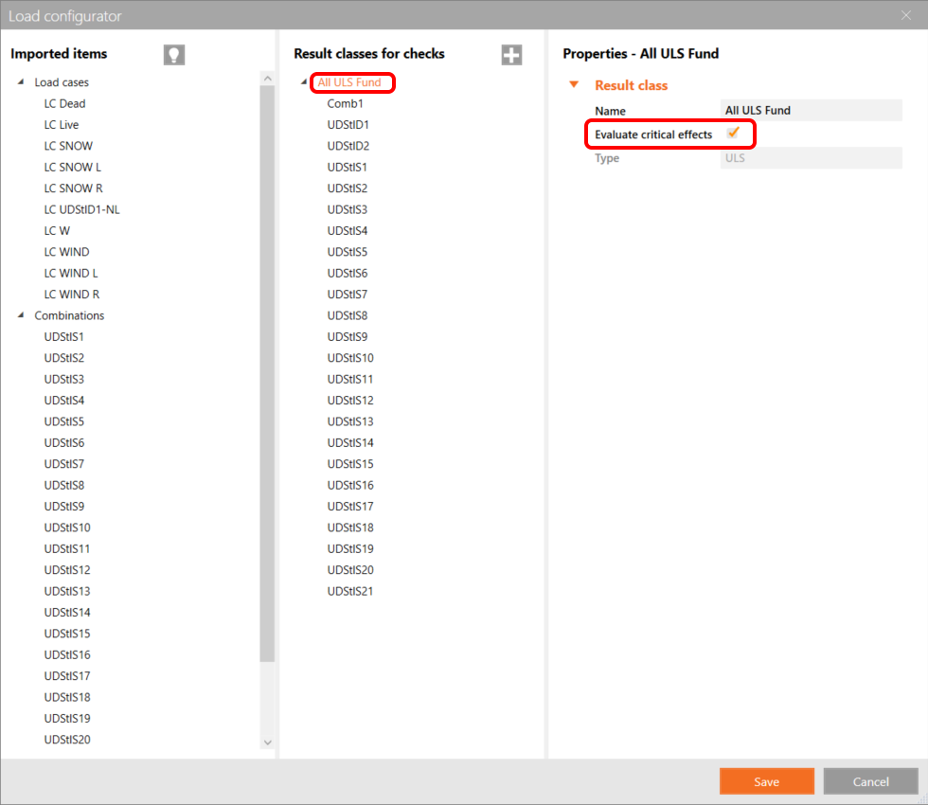The width and height of the screenshot is (928, 805).
Task: Select combination UDStIS5 under Combinations
Action: click(63, 420)
